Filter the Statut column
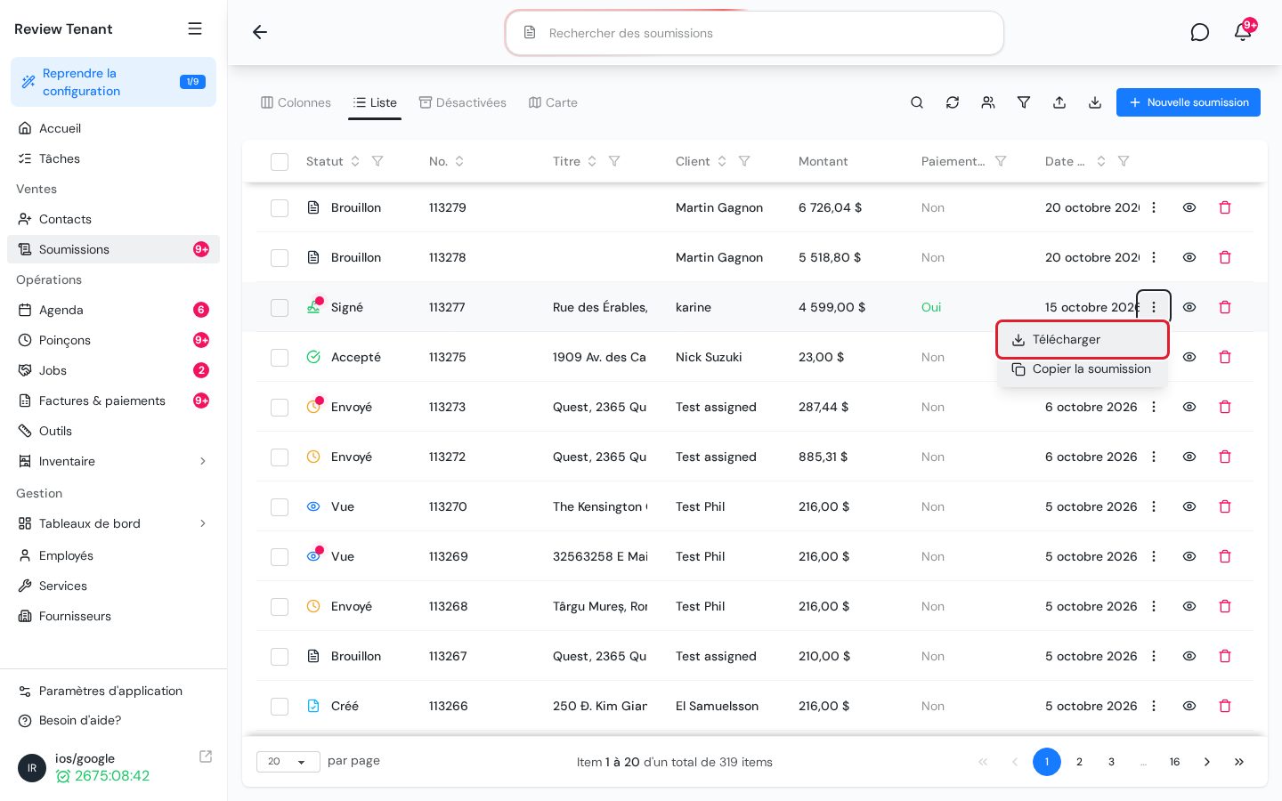Viewport: 1282px width, 801px height. coord(377,161)
